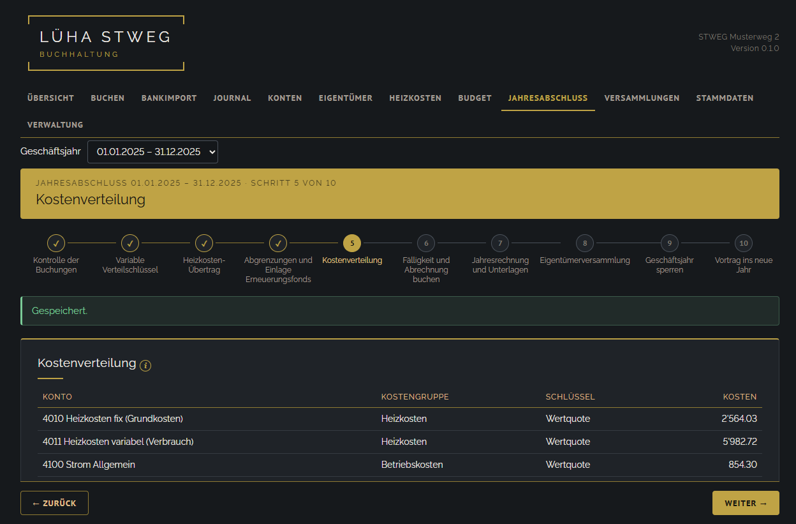Click the Kosten column header

tap(740, 397)
